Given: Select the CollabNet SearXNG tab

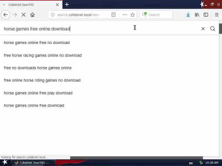Looking at the screenshot, I should [31, 5].
